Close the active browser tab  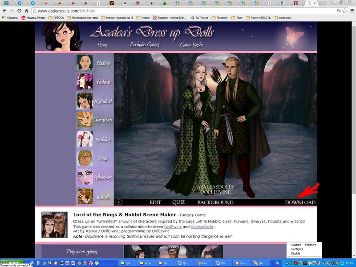coord(315,3)
